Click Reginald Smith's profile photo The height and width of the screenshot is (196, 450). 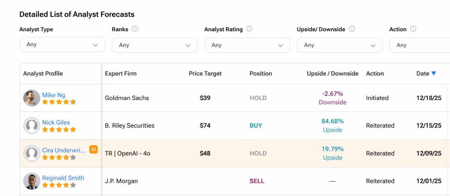point(32,181)
